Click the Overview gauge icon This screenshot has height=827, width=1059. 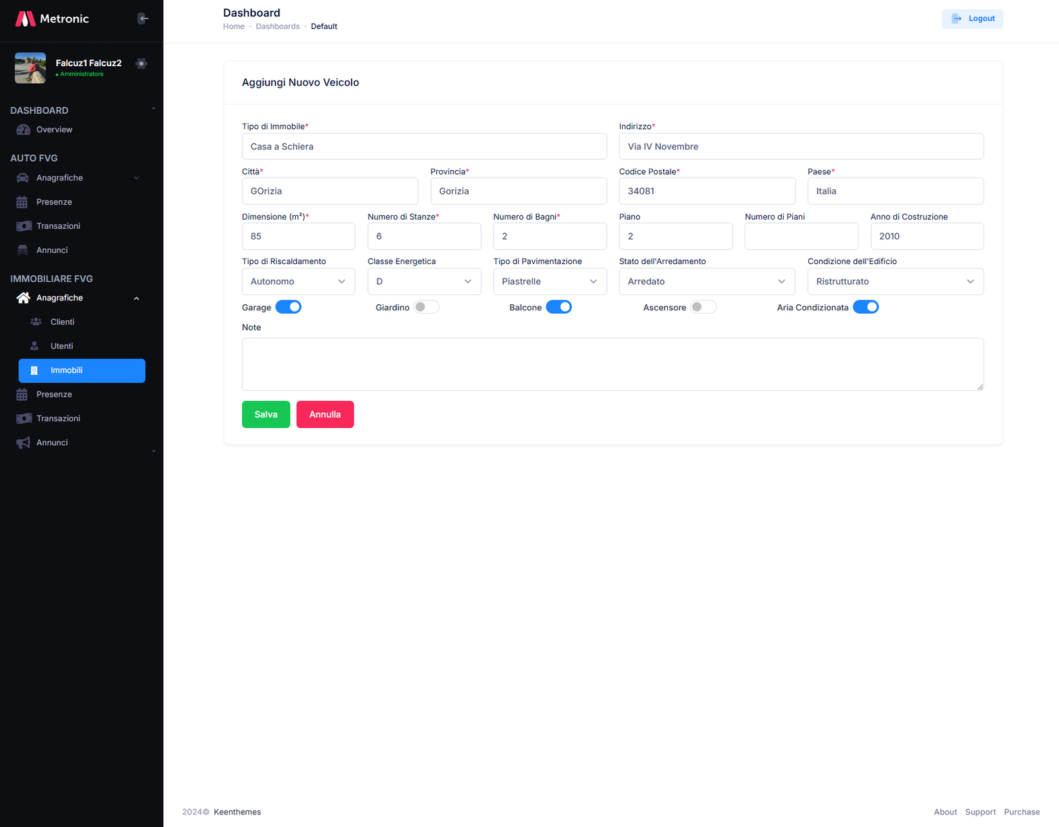tap(23, 130)
